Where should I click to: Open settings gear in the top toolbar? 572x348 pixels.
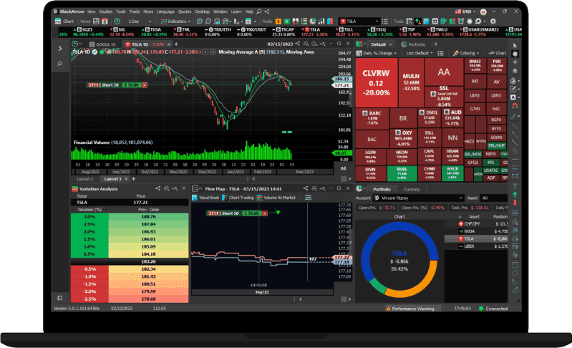(x=493, y=21)
